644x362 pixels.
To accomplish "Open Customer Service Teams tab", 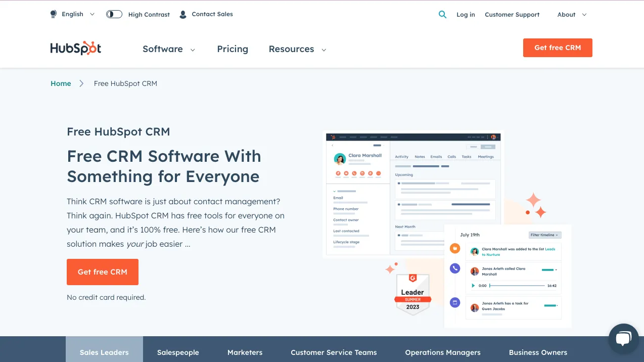I will [x=334, y=352].
